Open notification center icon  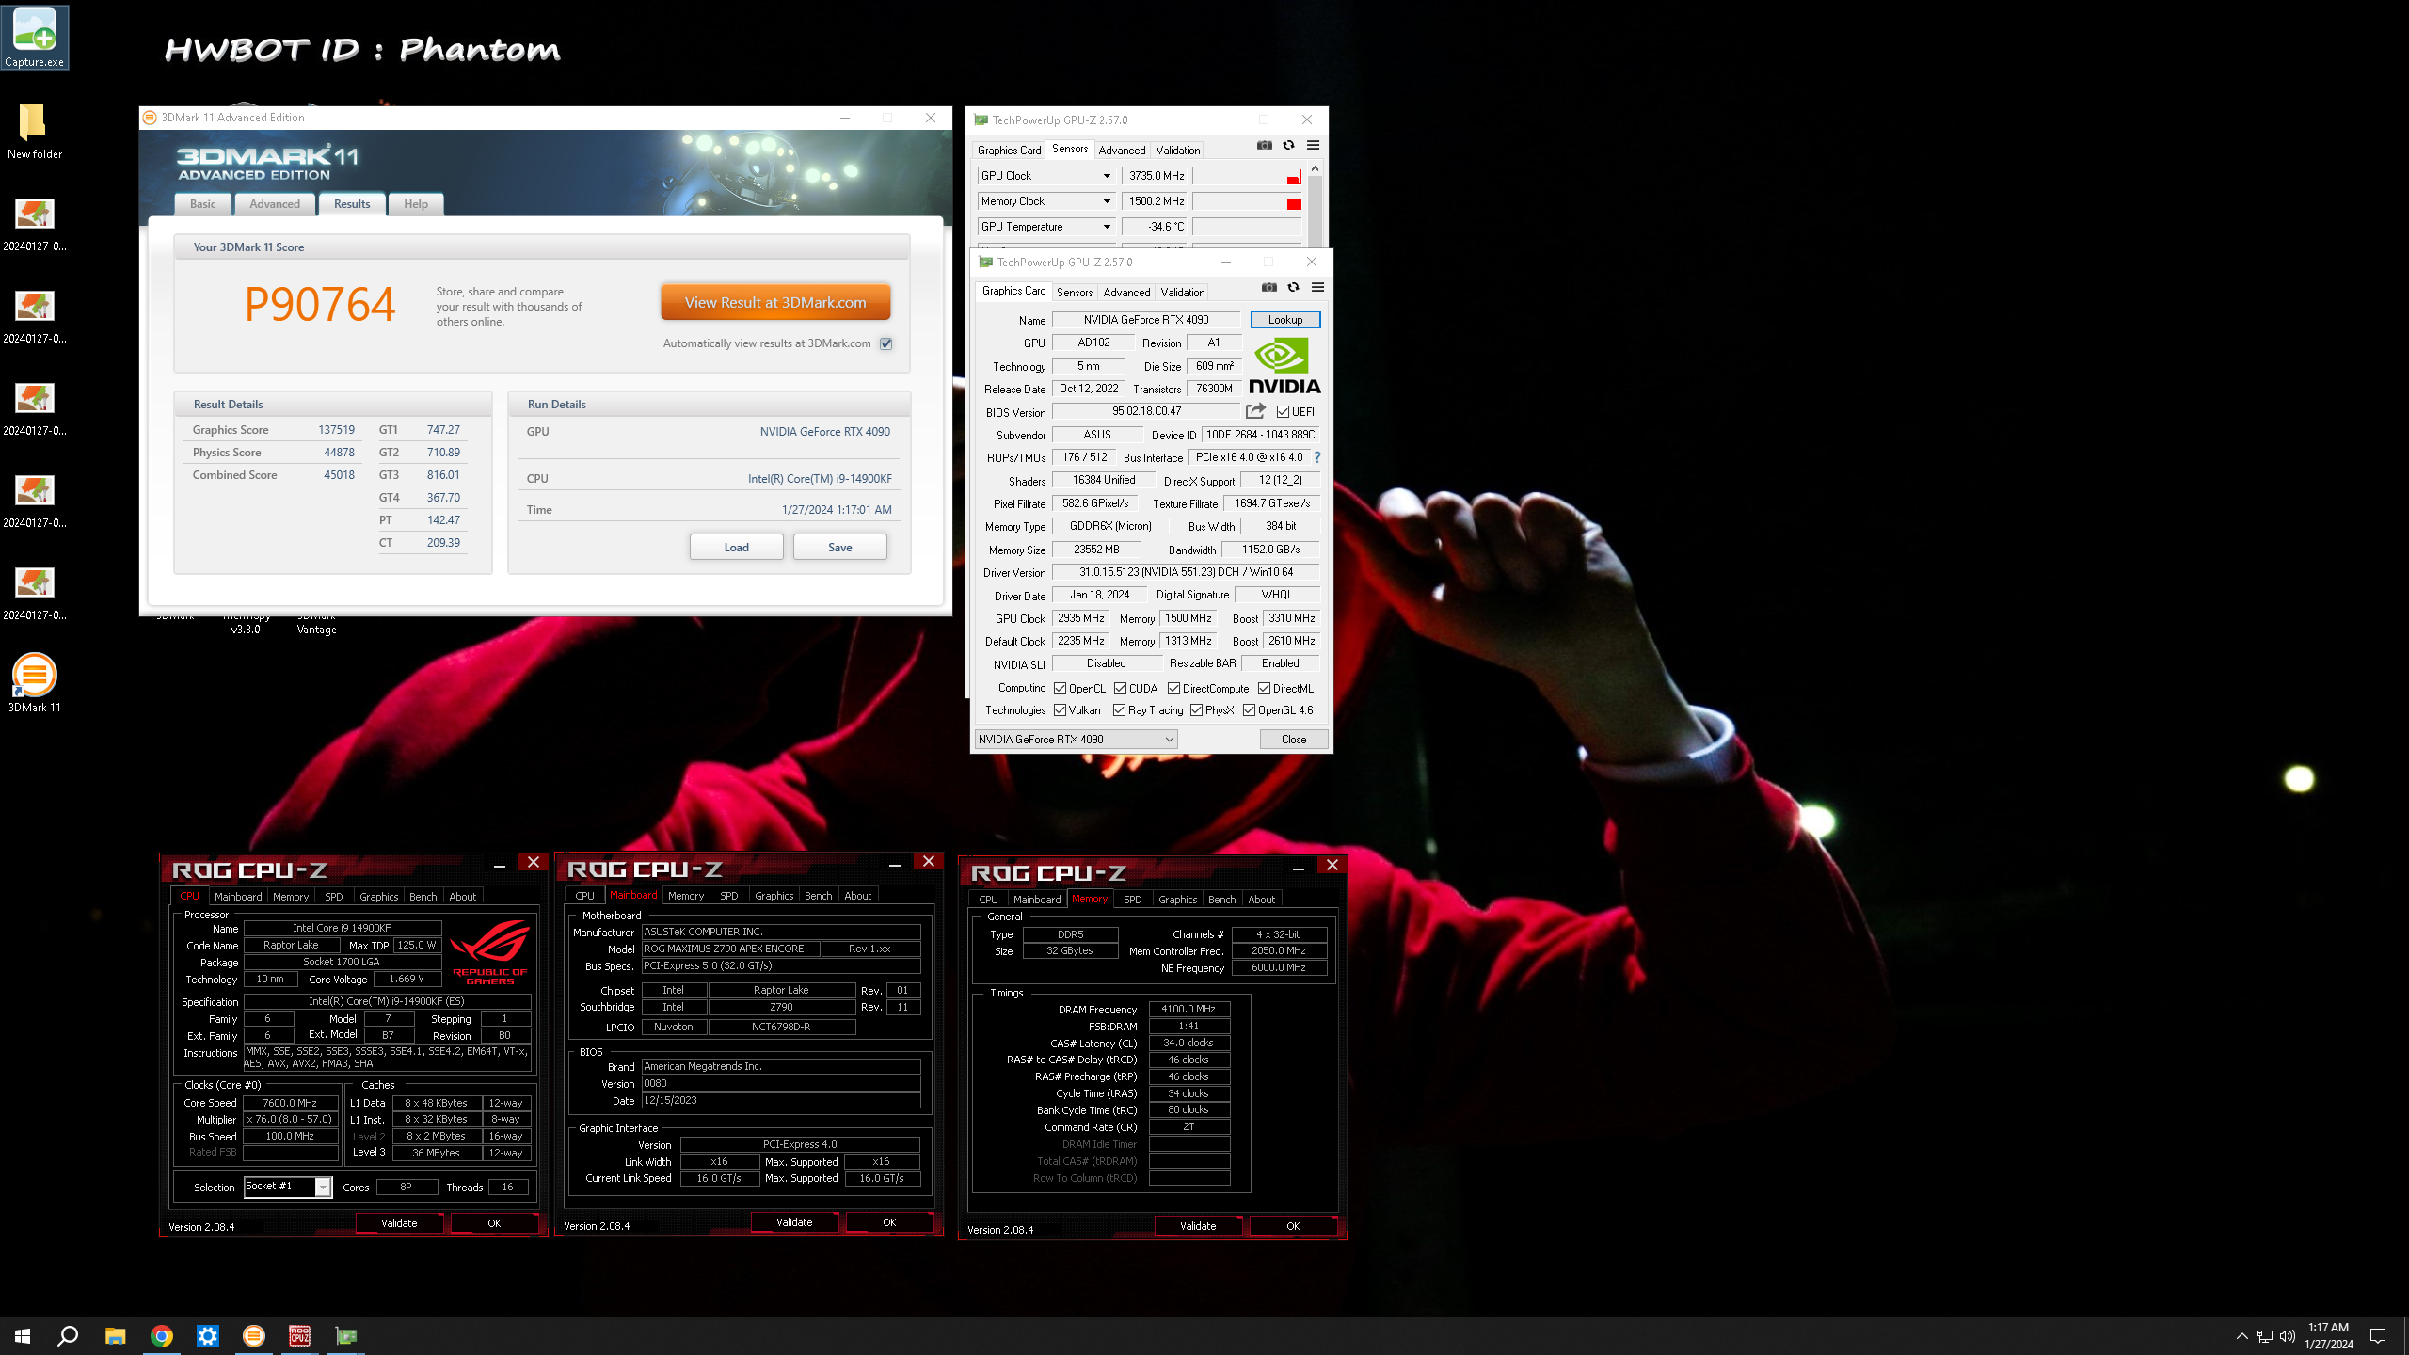pyautogui.click(x=2378, y=1336)
